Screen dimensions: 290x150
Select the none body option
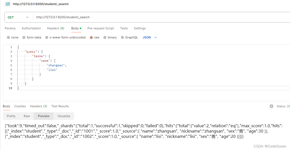[13, 37]
